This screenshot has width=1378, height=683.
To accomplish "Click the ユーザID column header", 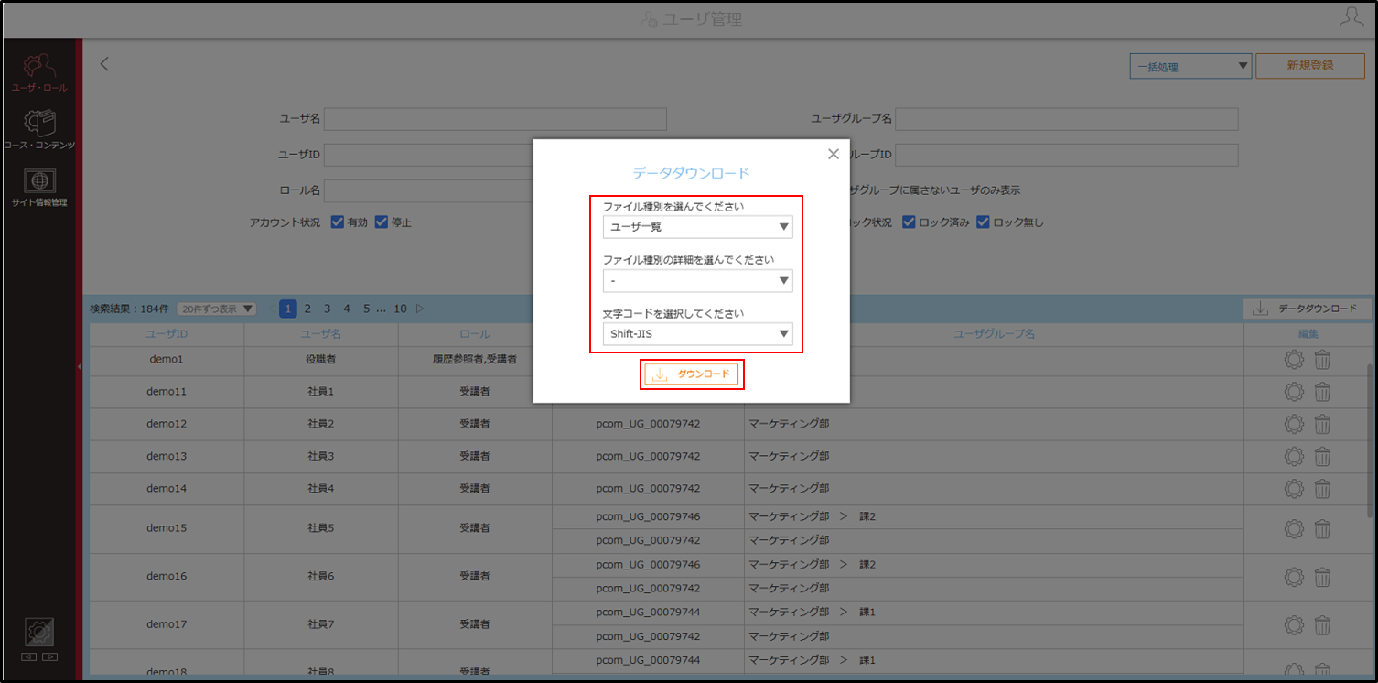I will (167, 334).
